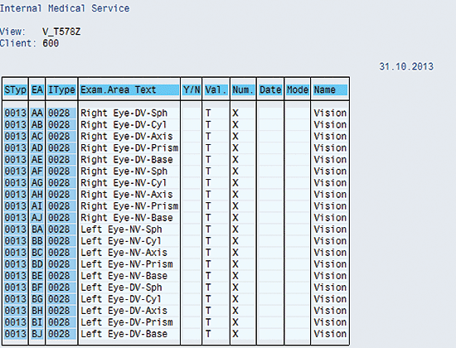Select the Exam.Area Text column header
The width and height of the screenshot is (456, 348).
point(129,89)
